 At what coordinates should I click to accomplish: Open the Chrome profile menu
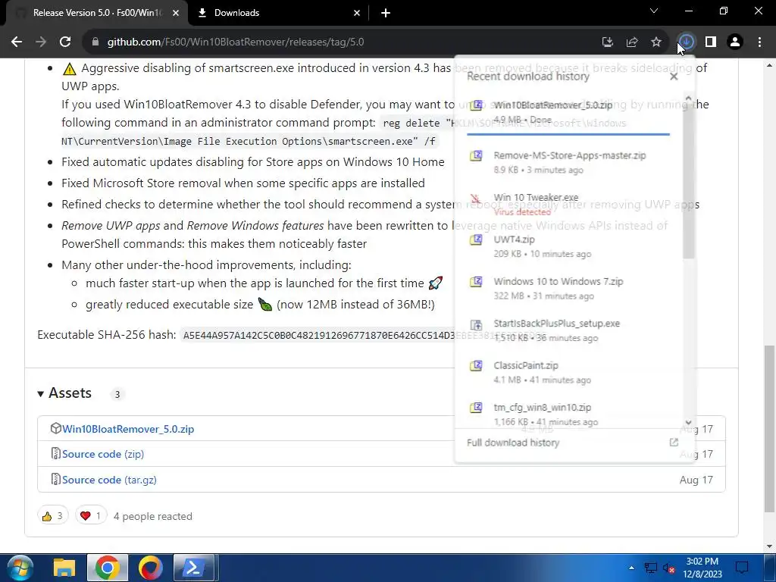735,42
